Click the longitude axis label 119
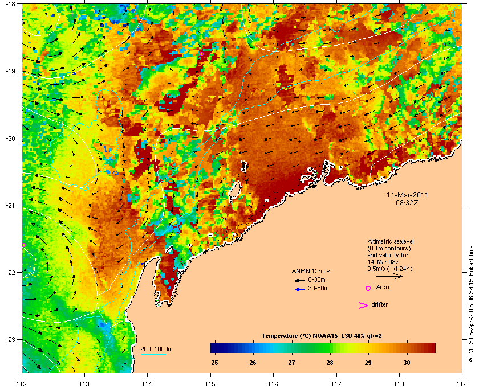This screenshot has width=479, height=387. tap(462, 384)
